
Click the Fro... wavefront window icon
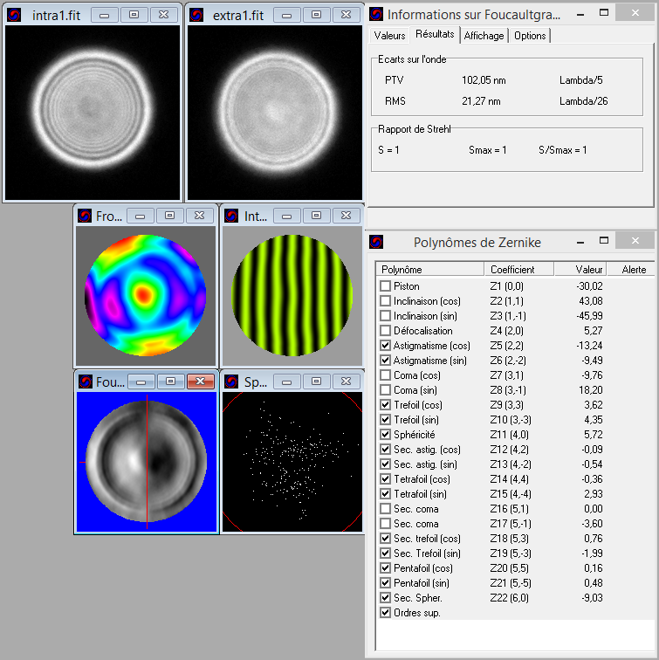point(85,216)
